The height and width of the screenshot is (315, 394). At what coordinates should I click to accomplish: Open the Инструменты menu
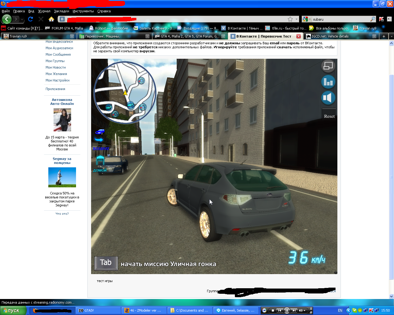coord(83,11)
